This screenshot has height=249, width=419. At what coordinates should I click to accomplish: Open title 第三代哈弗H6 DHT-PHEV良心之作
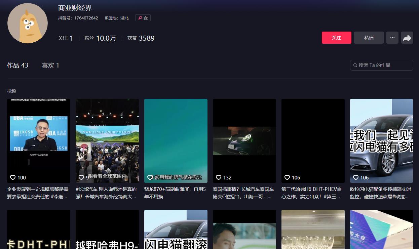coord(312,193)
